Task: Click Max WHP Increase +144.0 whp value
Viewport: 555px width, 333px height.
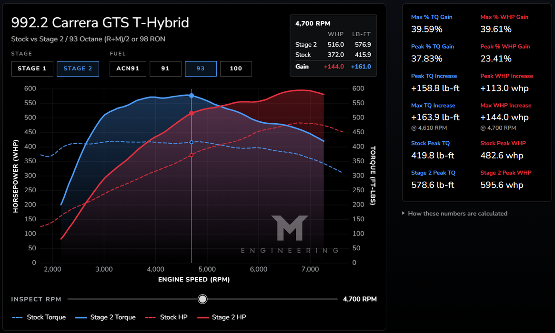Action: (505, 118)
